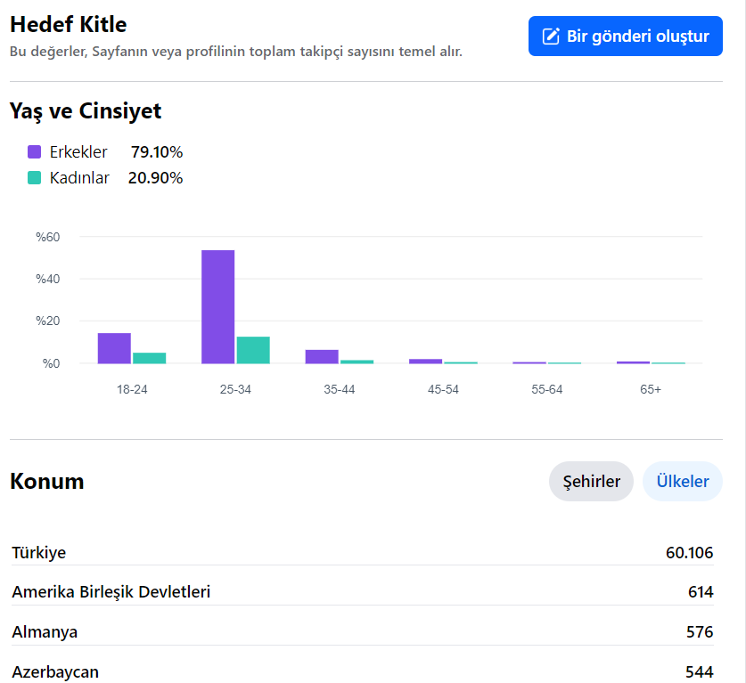Image resolution: width=746 pixels, height=683 pixels.
Task: Click the 45-54 age group label
Action: (x=443, y=389)
